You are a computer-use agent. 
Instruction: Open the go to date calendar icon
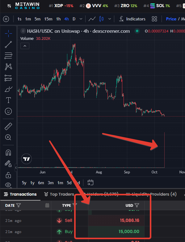coord(90,183)
